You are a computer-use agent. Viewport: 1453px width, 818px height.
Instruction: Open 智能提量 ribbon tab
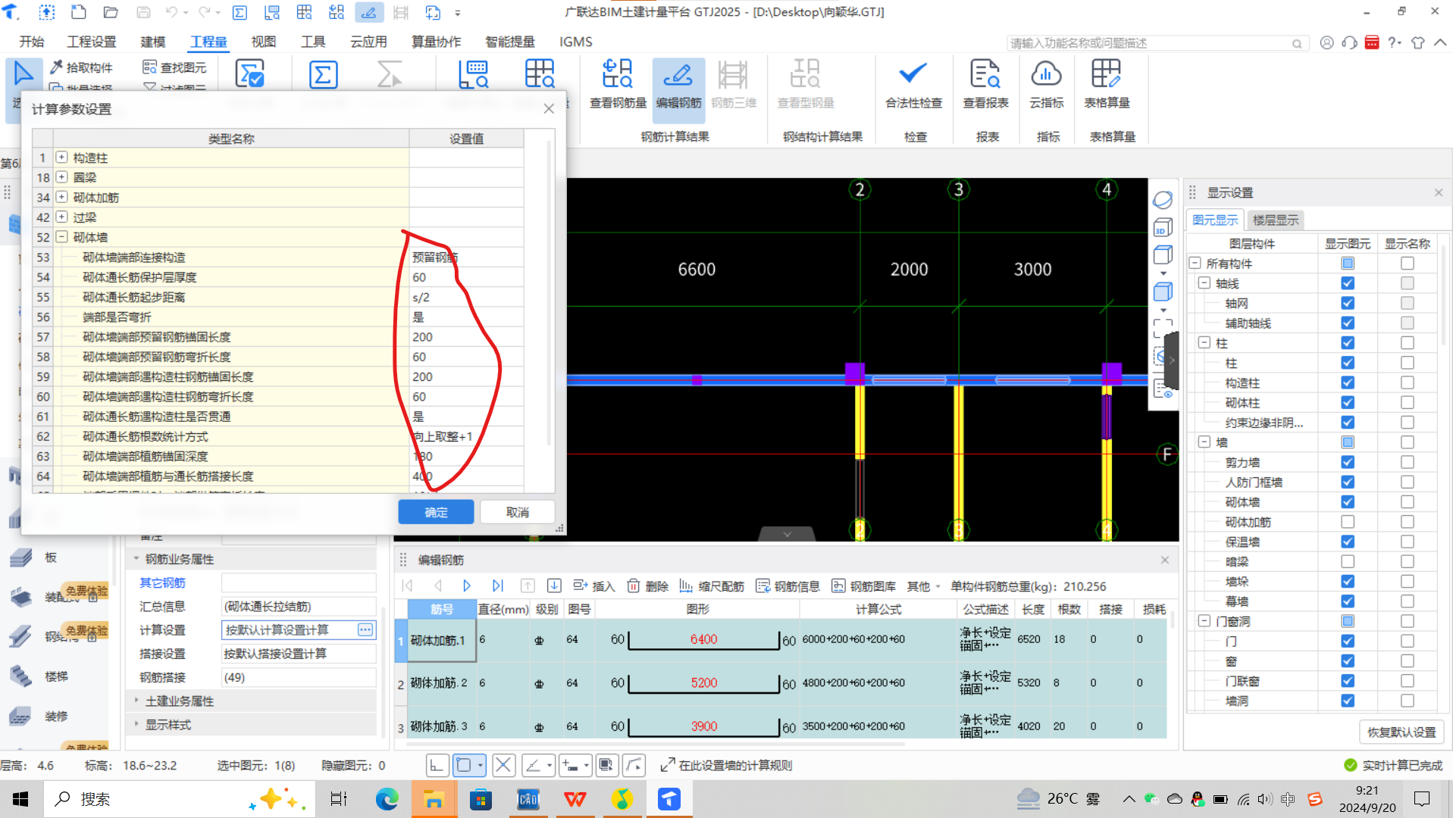(510, 42)
